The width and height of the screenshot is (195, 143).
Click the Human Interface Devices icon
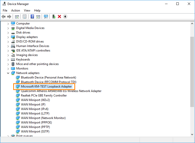13,46
